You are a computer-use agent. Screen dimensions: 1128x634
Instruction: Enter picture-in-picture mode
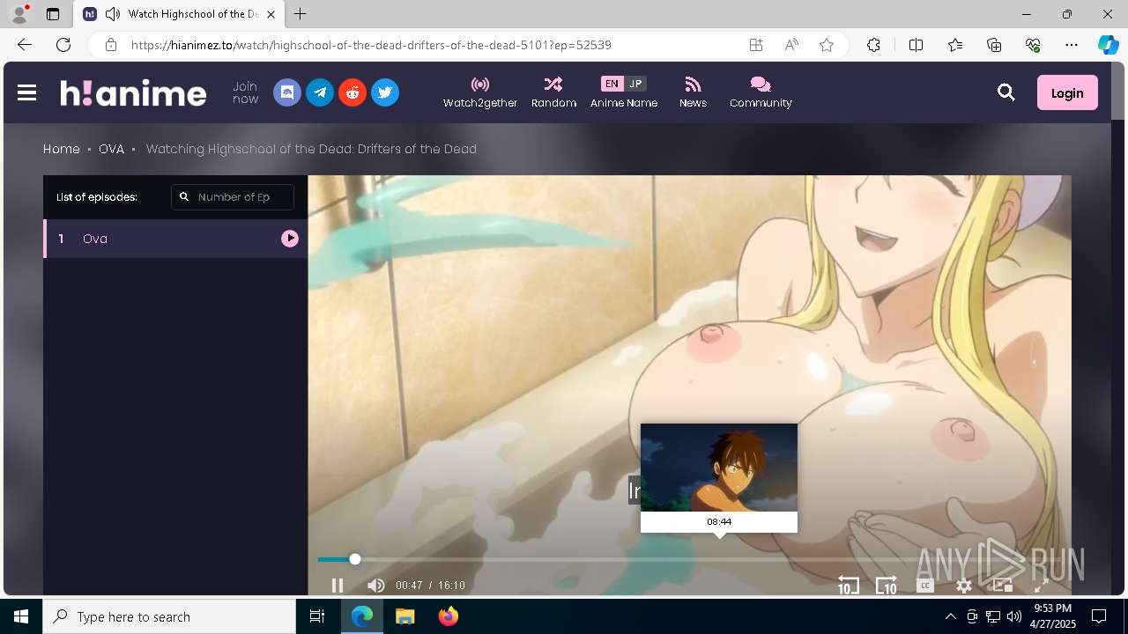(1002, 585)
